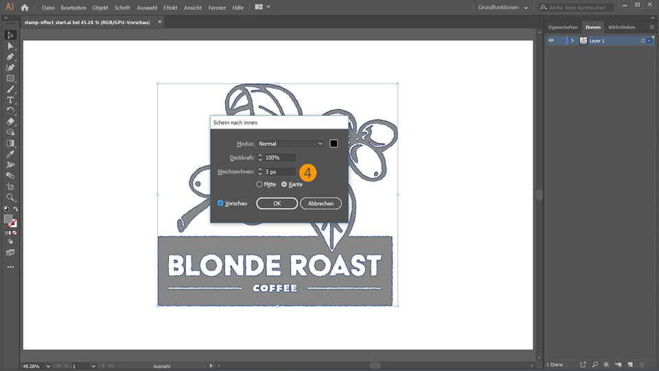The width and height of the screenshot is (659, 371).
Task: Select the Mitte radio button
Action: point(259,184)
